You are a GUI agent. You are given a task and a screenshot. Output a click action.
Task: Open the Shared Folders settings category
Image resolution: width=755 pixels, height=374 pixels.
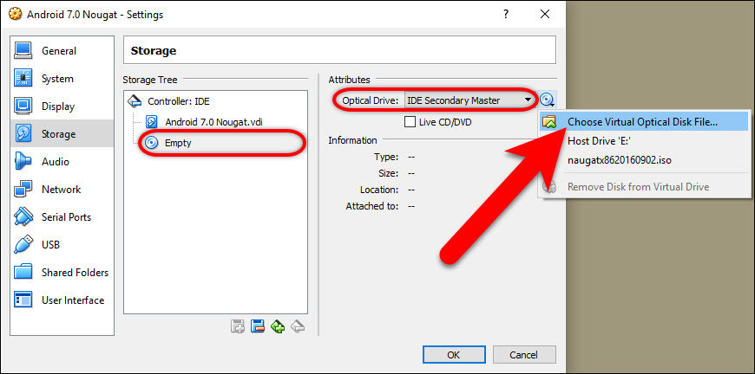pyautogui.click(x=62, y=273)
